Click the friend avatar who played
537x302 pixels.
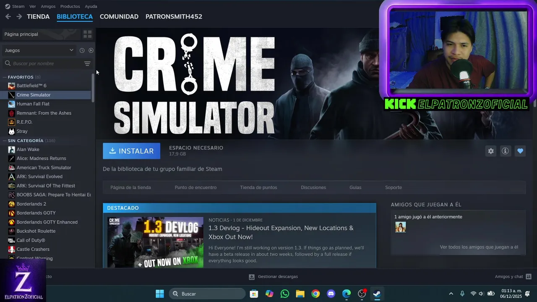401,227
